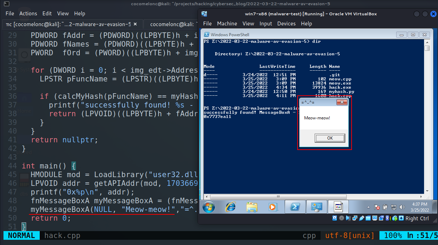The image size is (438, 245).
Task: Open Windows Explorer folder icon in taskbar
Action: coord(252,207)
